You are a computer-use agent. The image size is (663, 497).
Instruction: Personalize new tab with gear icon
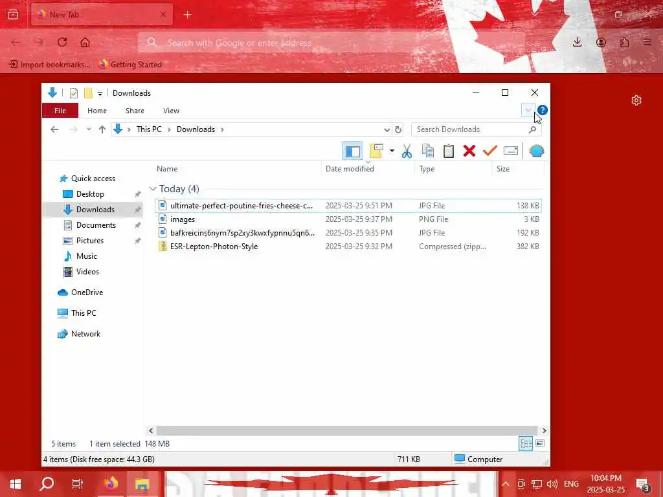pyautogui.click(x=636, y=100)
